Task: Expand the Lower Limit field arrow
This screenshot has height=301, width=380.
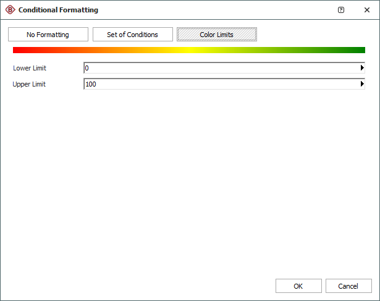Action: coord(362,68)
